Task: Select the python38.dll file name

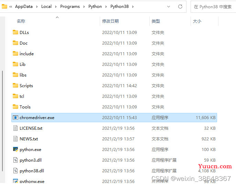Action: [32, 171]
